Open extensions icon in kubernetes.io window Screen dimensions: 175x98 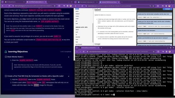(158, 6)
